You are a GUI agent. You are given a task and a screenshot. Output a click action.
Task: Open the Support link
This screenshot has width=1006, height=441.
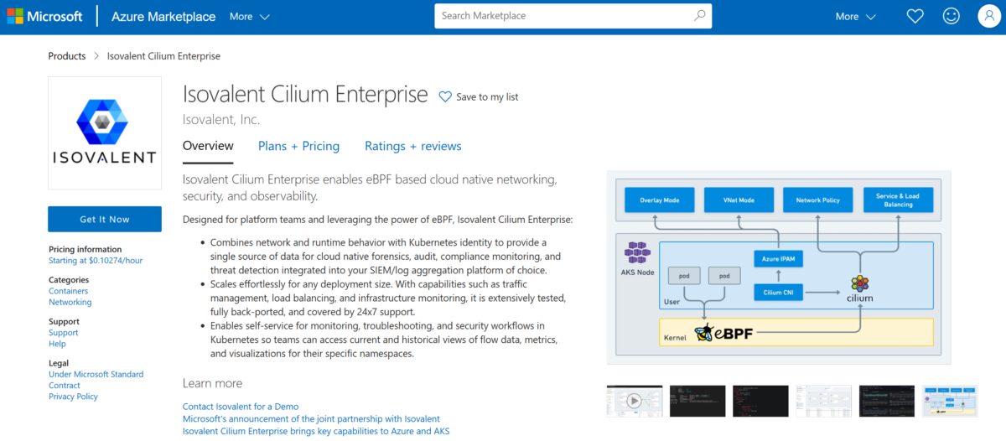[x=64, y=333]
